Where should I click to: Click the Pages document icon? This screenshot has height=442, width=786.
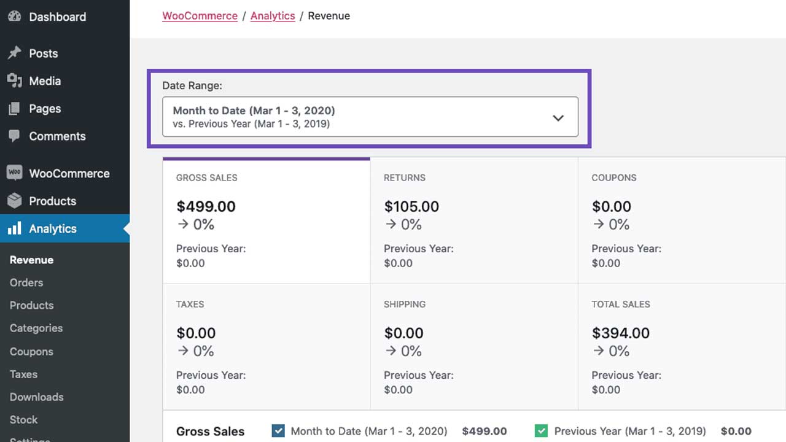pyautogui.click(x=15, y=108)
